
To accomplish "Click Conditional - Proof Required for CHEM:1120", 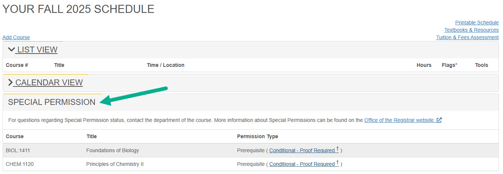I will (x=302, y=164).
